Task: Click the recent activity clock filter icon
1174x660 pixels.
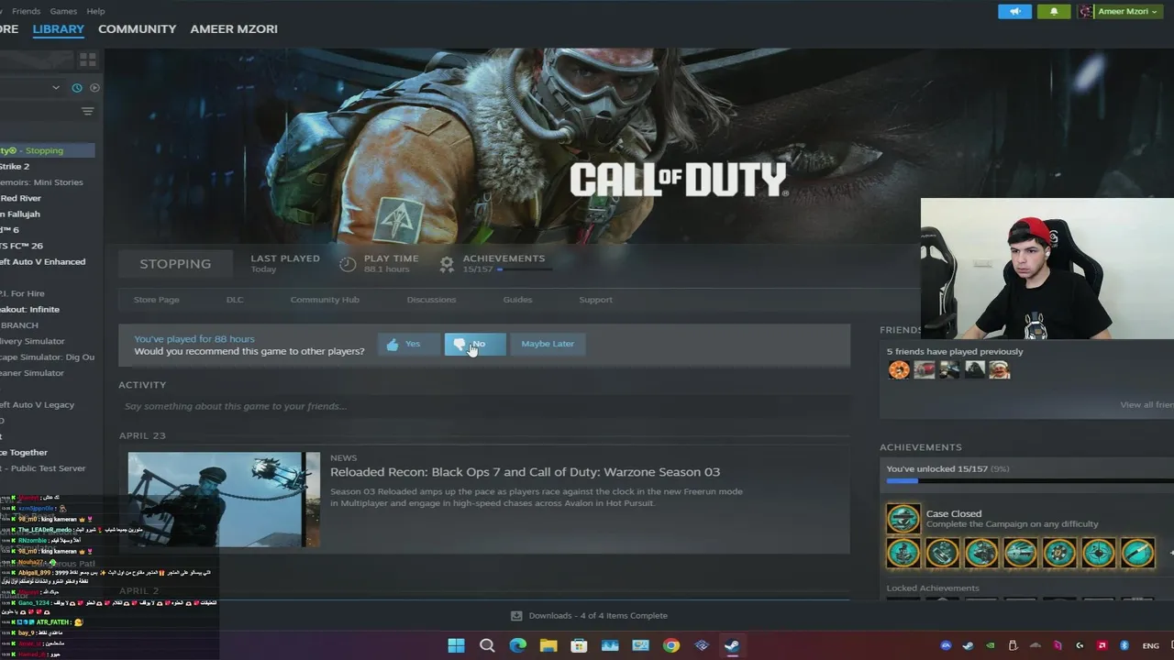Action: pyautogui.click(x=77, y=88)
